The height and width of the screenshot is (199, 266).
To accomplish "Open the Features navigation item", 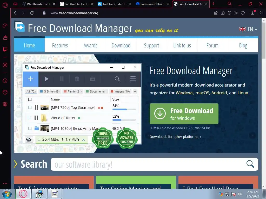I will (x=60, y=45).
